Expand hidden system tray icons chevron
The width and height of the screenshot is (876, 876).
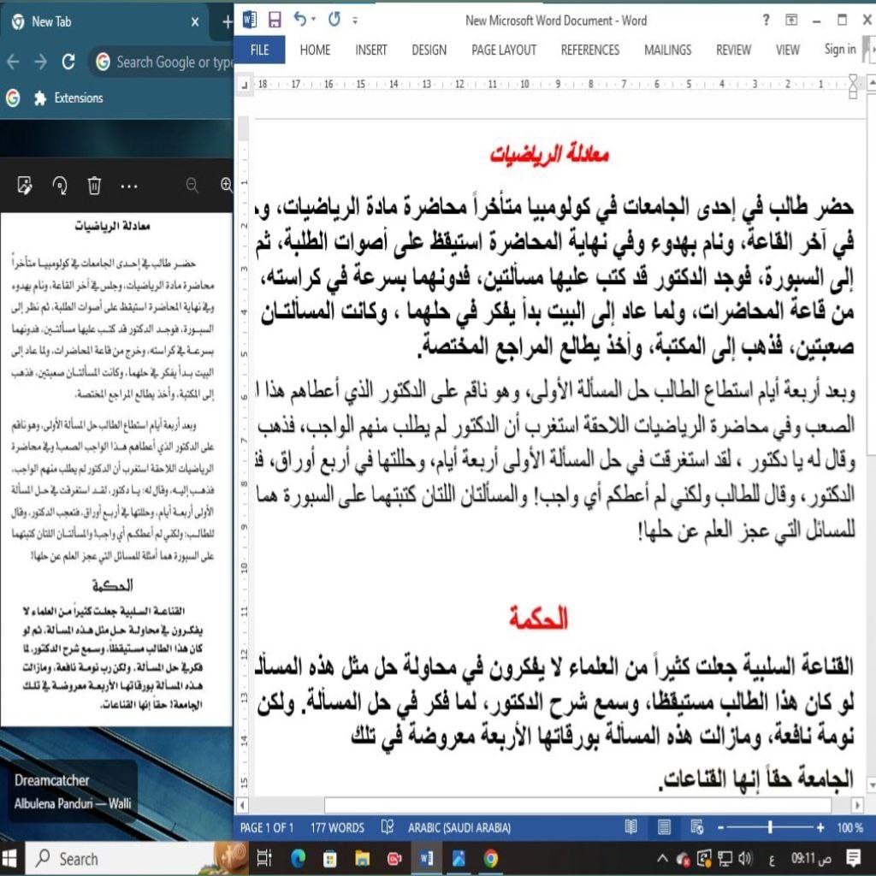coord(662,858)
